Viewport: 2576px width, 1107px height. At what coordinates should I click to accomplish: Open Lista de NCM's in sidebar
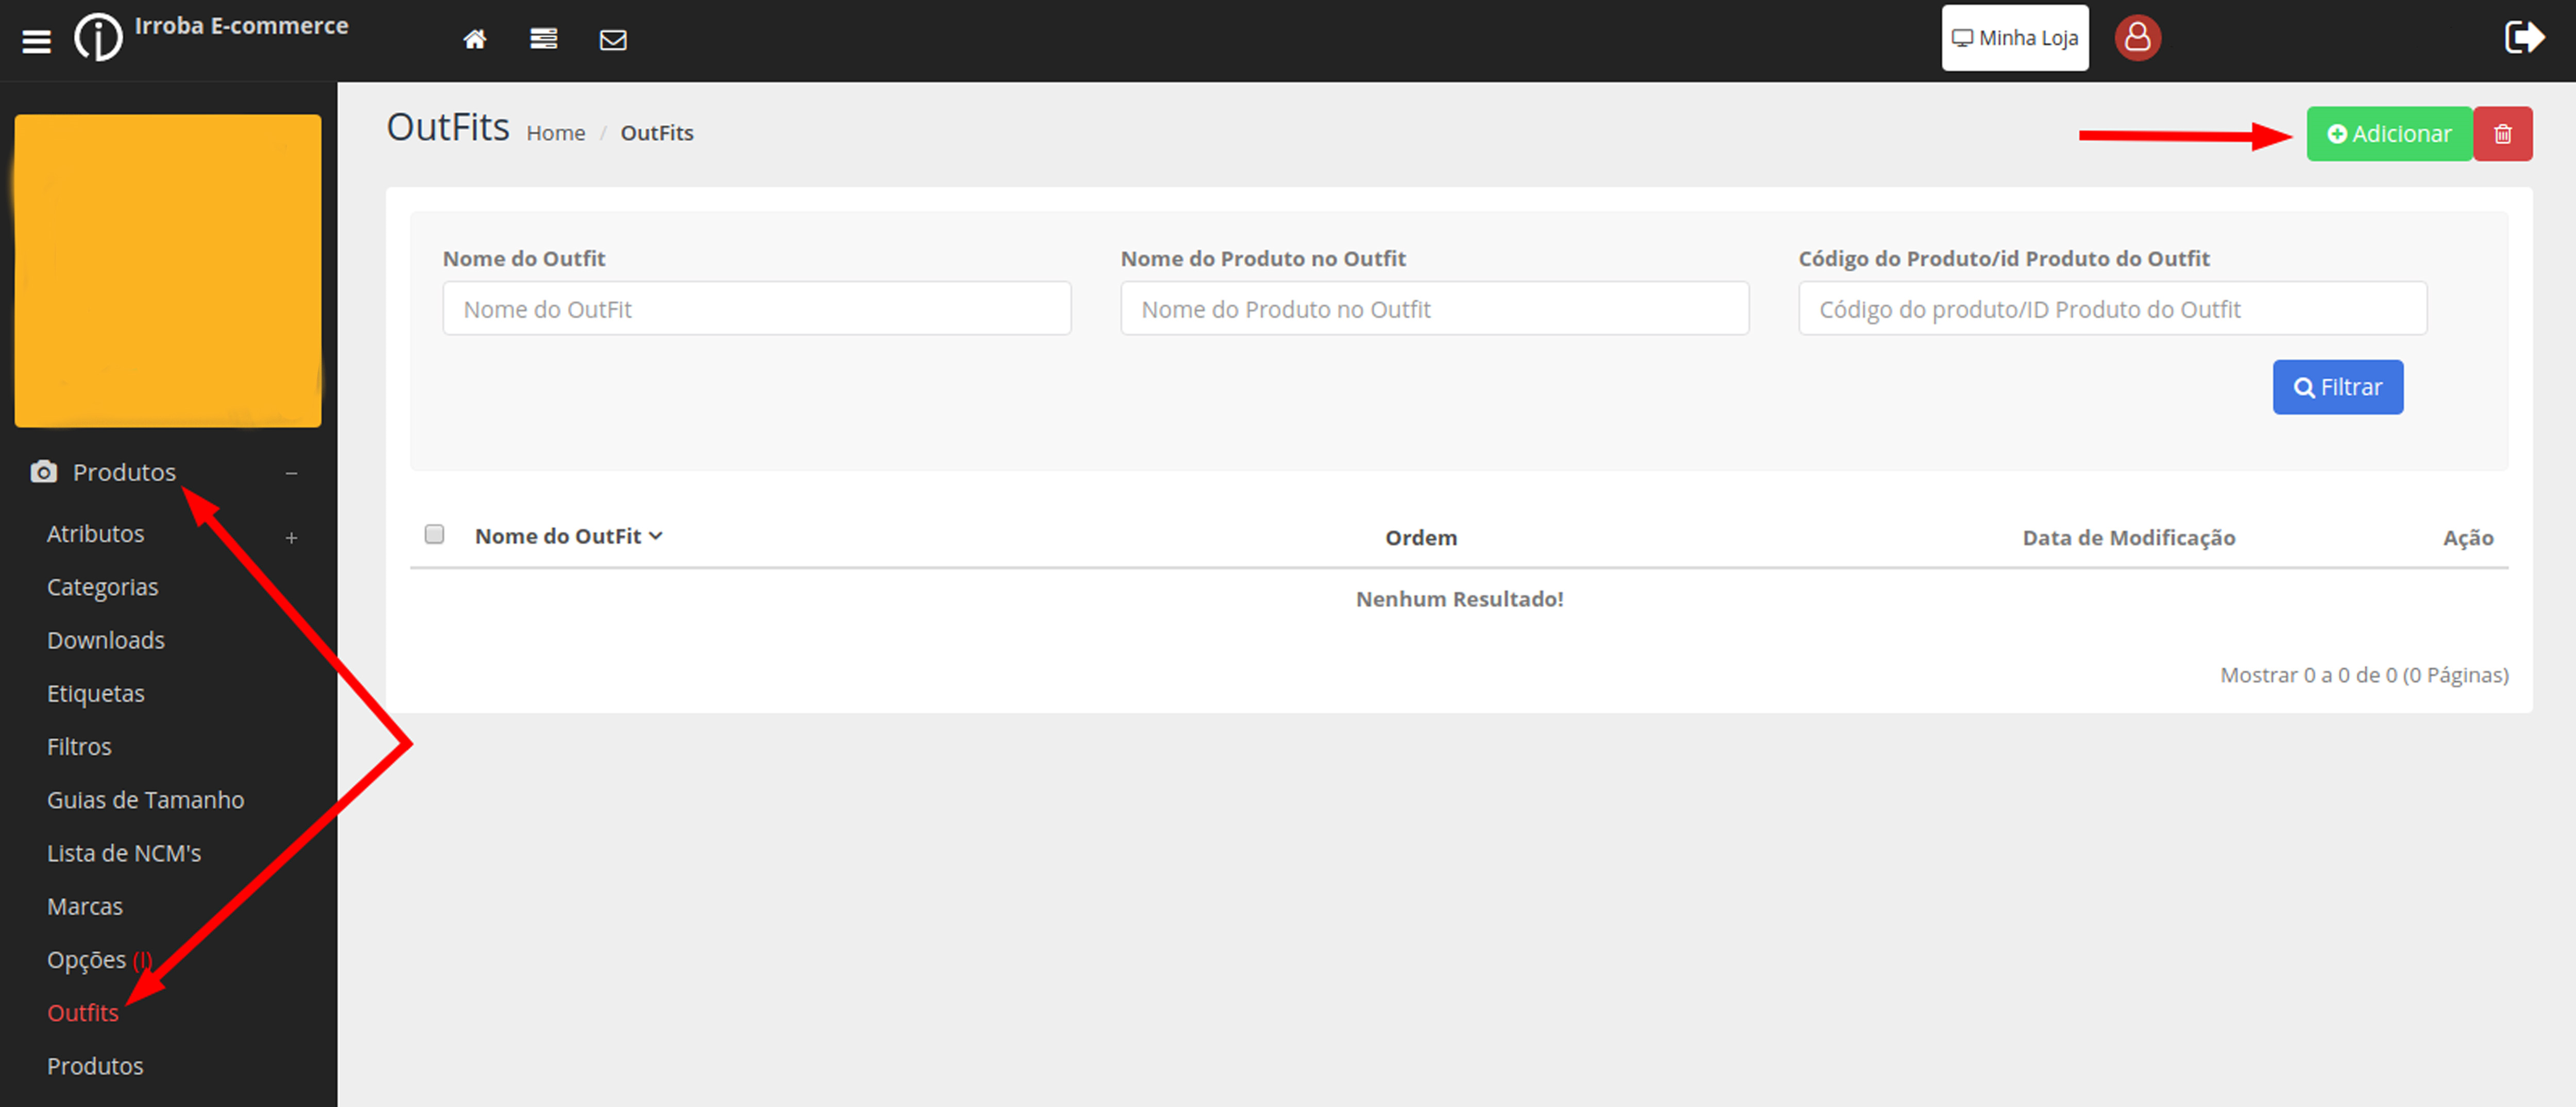click(124, 853)
